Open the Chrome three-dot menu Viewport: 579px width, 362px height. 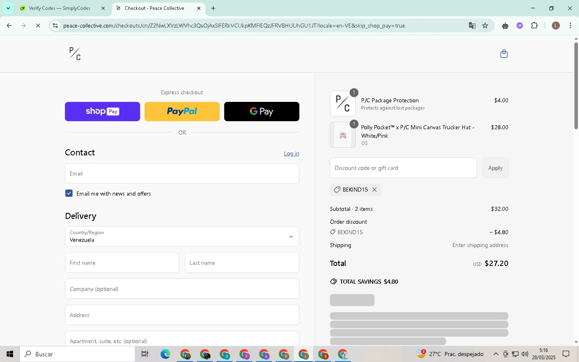click(570, 25)
